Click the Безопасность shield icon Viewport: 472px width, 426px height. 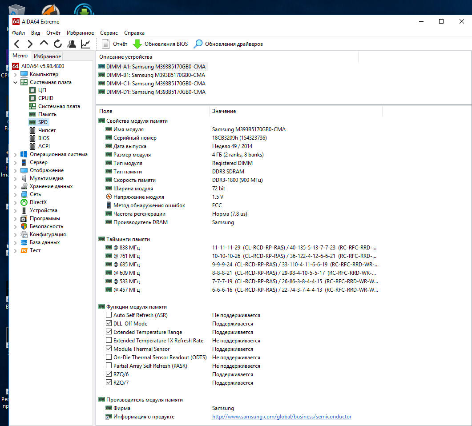[x=24, y=226]
